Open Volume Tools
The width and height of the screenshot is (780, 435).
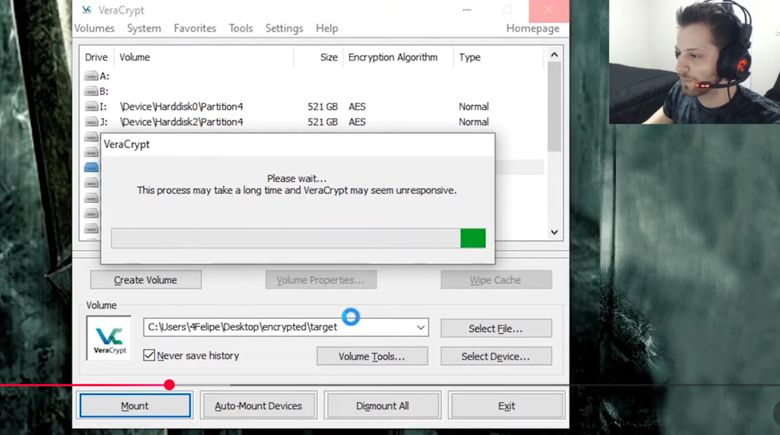[x=372, y=356]
